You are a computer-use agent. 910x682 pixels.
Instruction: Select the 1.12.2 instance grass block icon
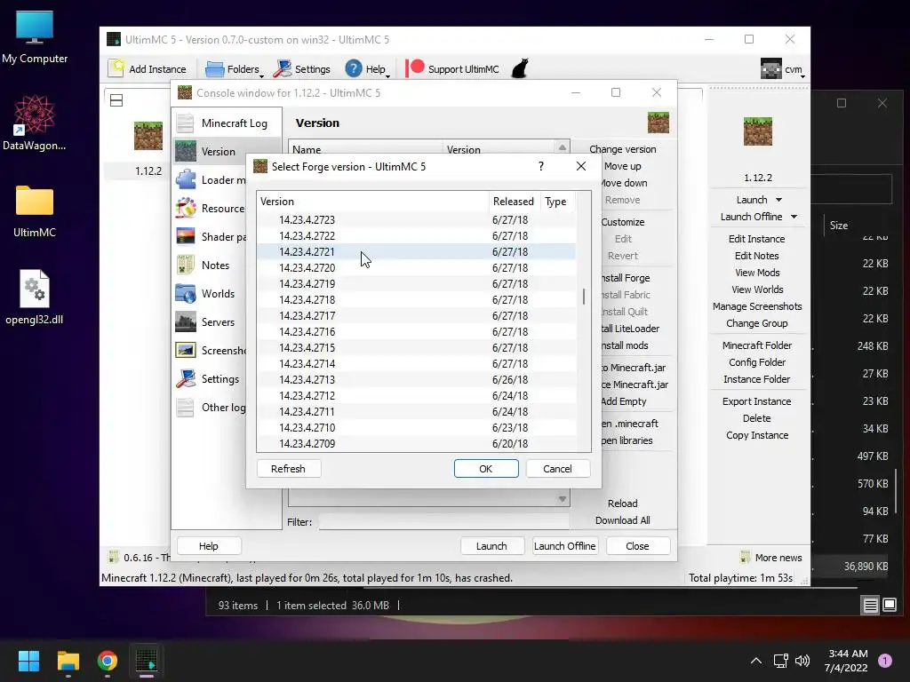click(148, 136)
